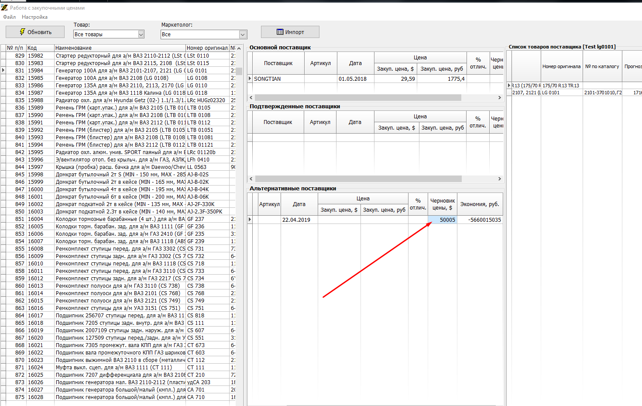The height and width of the screenshot is (406, 642).
Task: Click LG 0101 cell in supplier goods list
Action: click(x=562, y=93)
